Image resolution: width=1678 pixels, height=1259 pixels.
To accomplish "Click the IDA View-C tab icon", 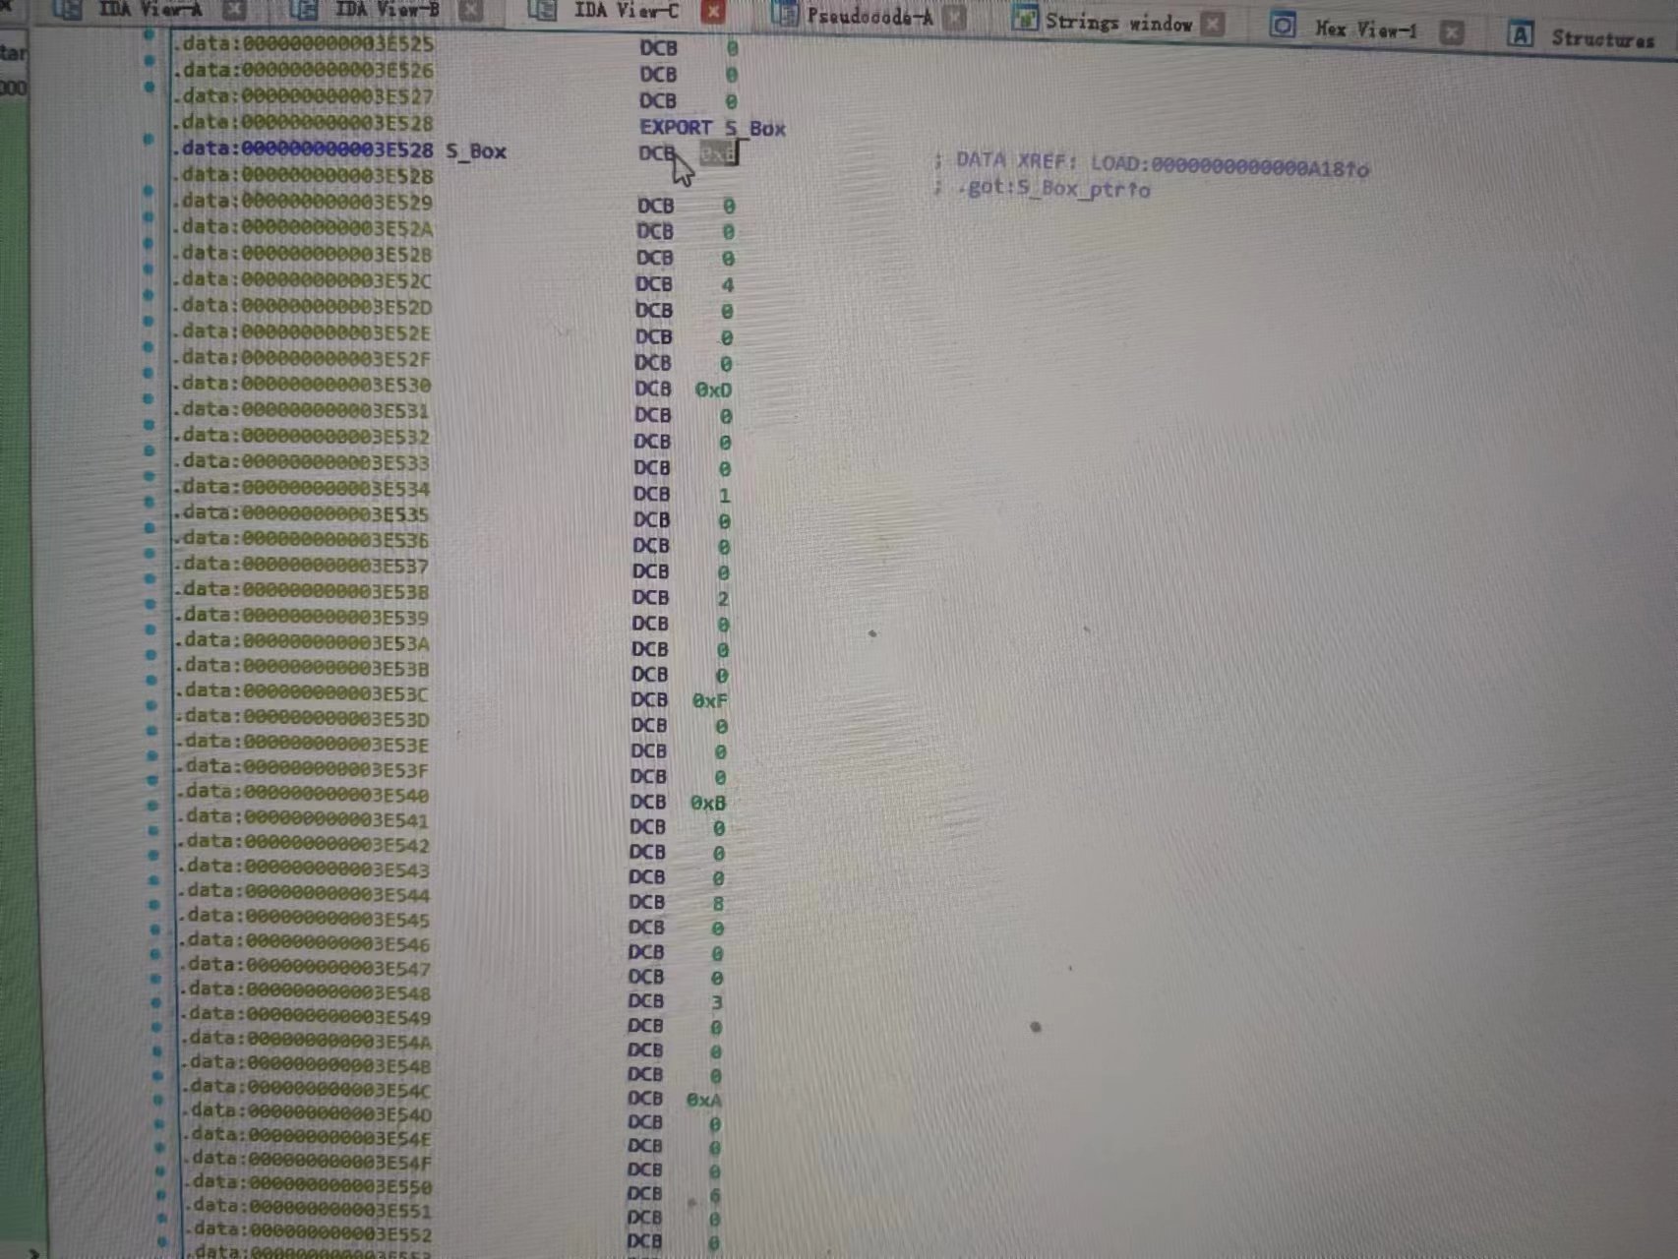I will coord(542,10).
